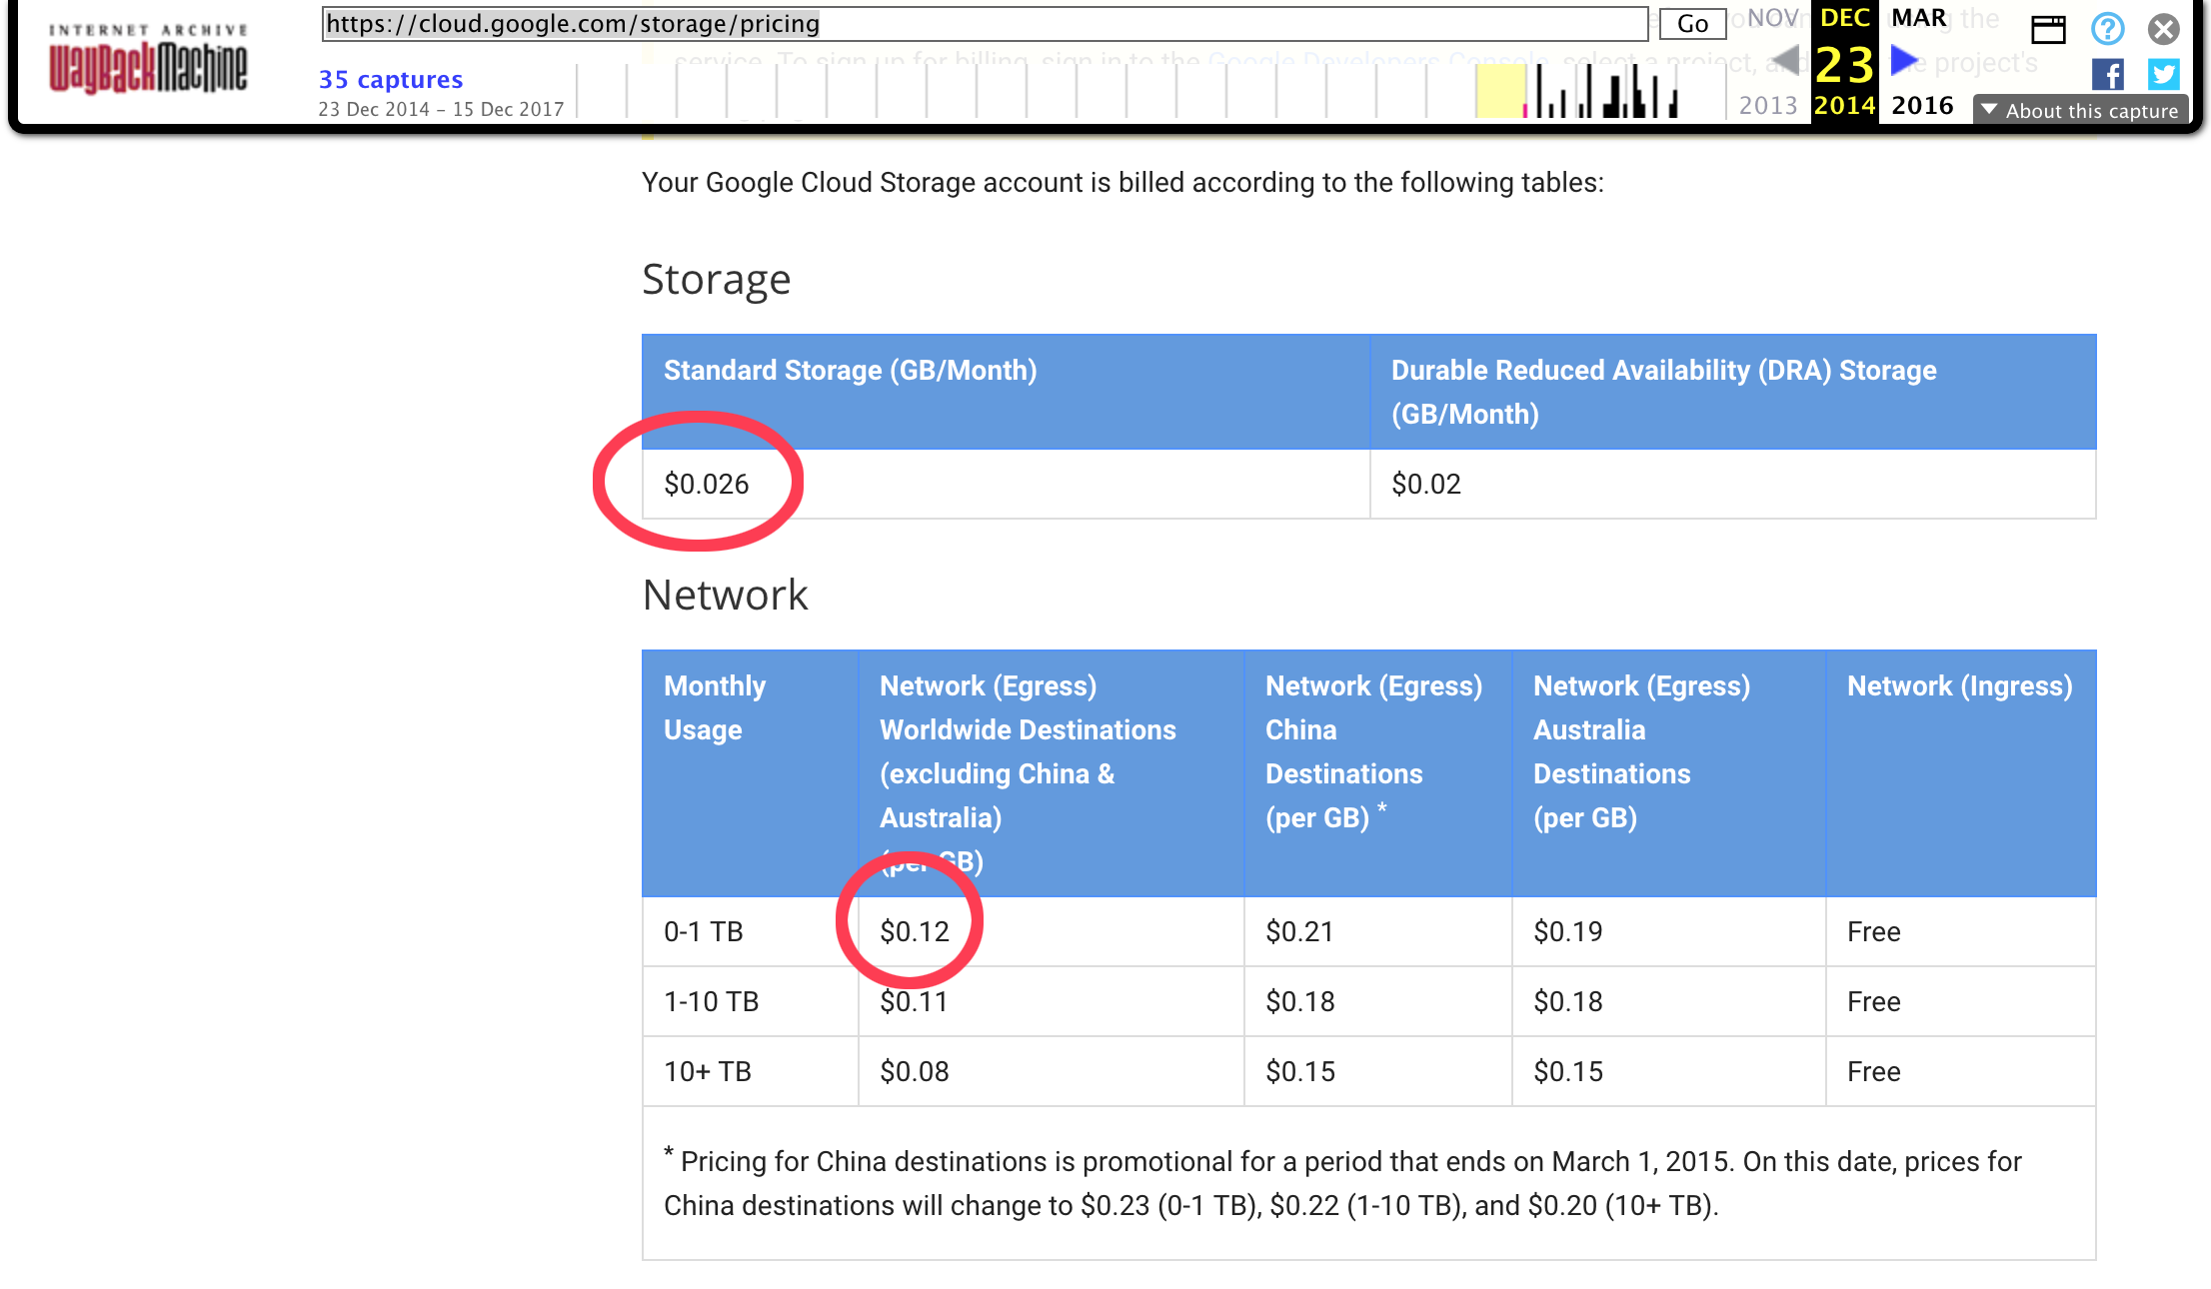Click the Wayback Machine logo

pyautogui.click(x=148, y=60)
